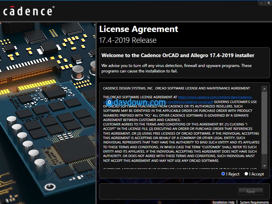Open the System Requirements link
Screen dimensions: 272x204
(254, 202)
